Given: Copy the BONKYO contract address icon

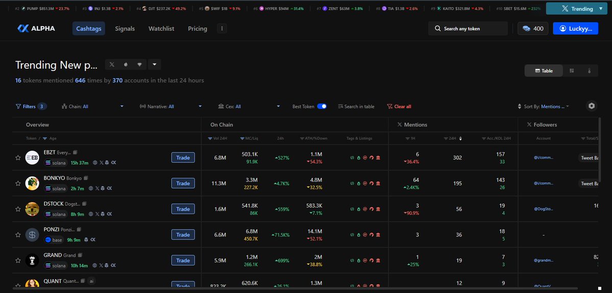Looking at the screenshot, I should [x=86, y=178].
